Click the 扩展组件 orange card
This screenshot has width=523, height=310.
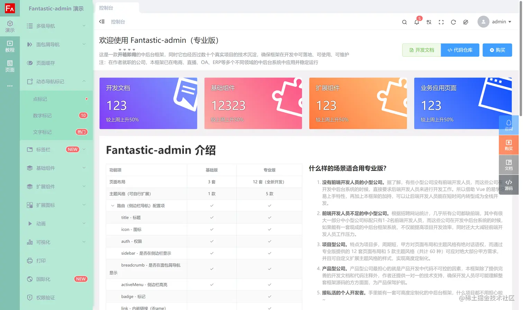(x=358, y=103)
